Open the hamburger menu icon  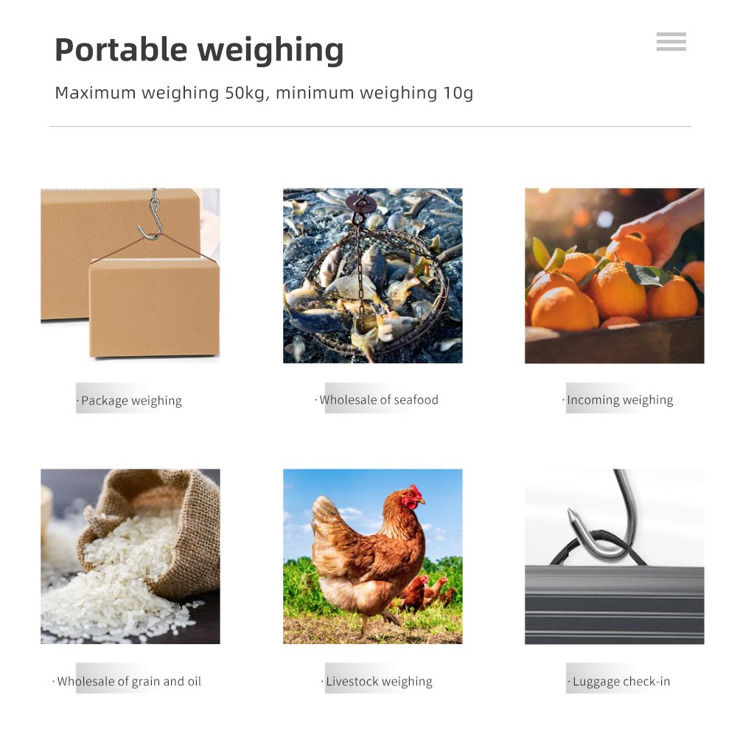coord(671,42)
